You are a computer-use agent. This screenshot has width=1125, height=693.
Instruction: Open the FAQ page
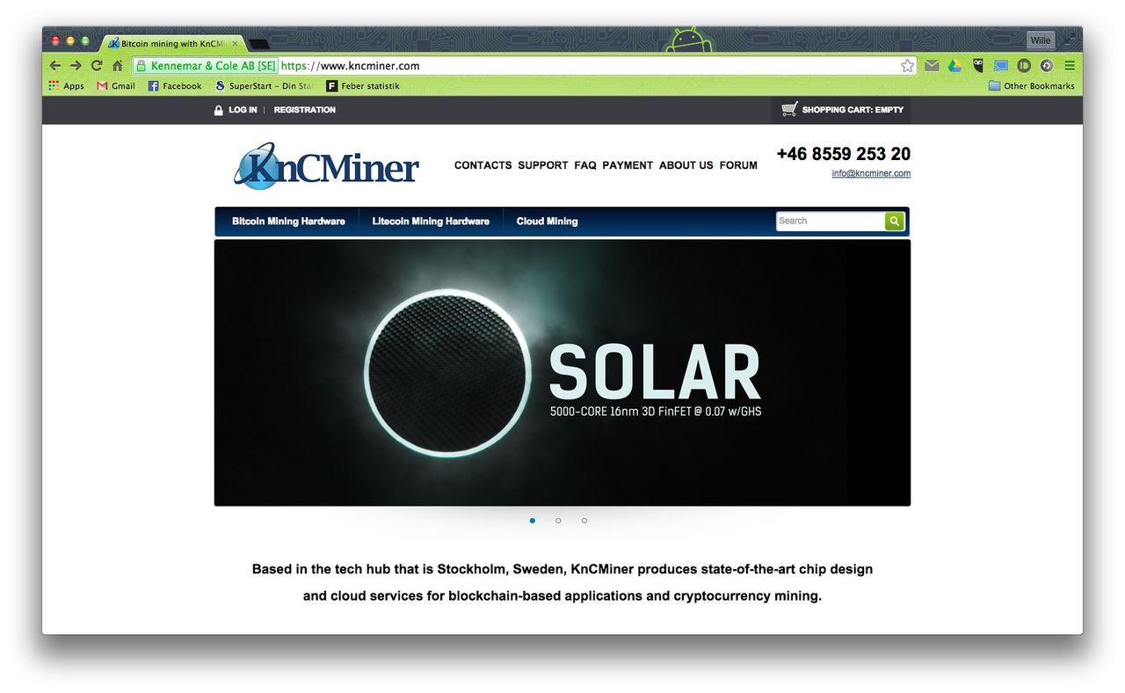pyautogui.click(x=585, y=165)
